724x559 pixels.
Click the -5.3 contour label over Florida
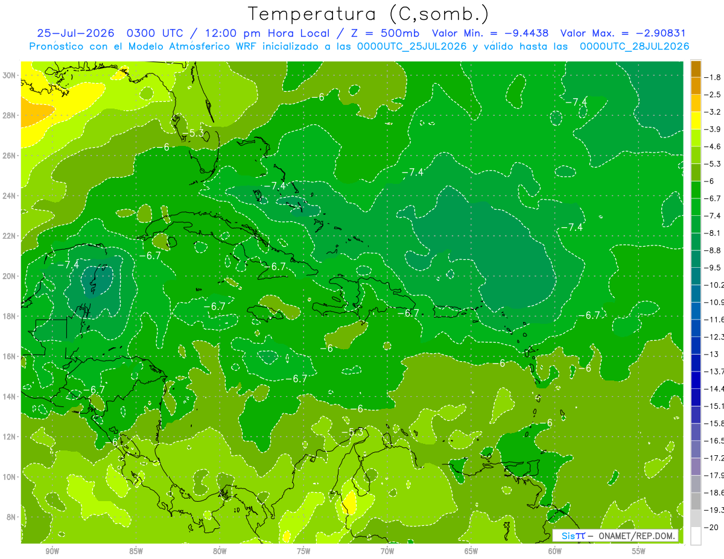193,133
